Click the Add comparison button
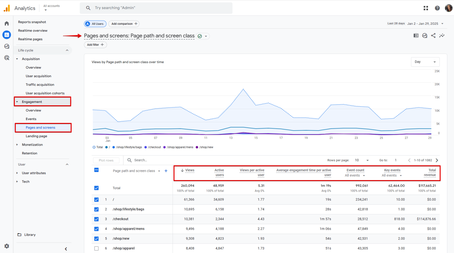This screenshot has height=253, width=454. (124, 24)
